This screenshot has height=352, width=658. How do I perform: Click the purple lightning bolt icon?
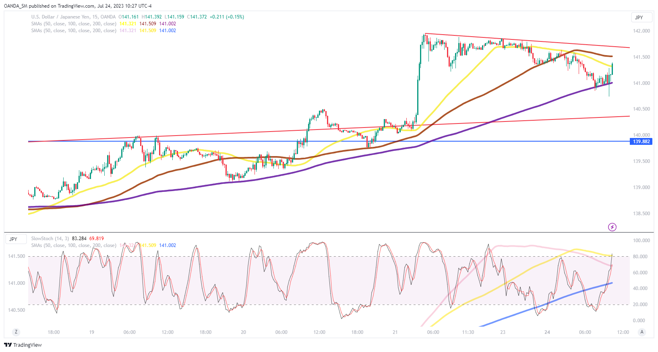pos(612,227)
